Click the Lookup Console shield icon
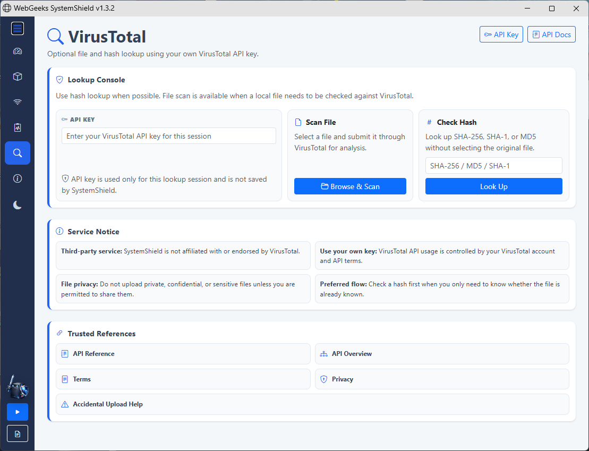 pos(59,80)
